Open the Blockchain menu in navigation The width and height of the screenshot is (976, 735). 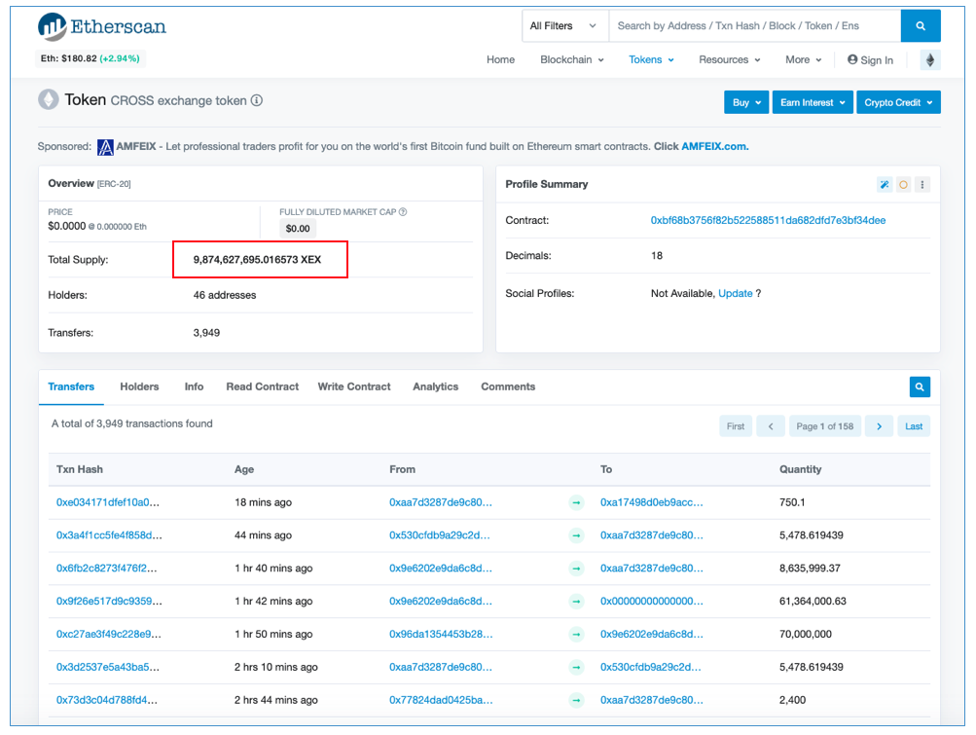tap(571, 59)
